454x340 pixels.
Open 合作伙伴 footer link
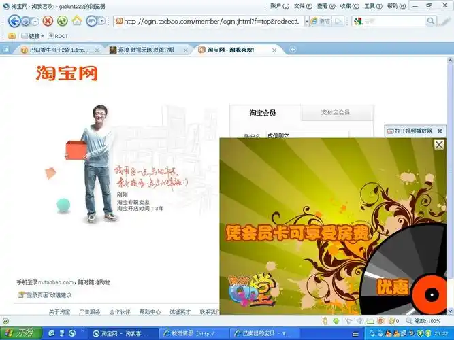(120, 312)
